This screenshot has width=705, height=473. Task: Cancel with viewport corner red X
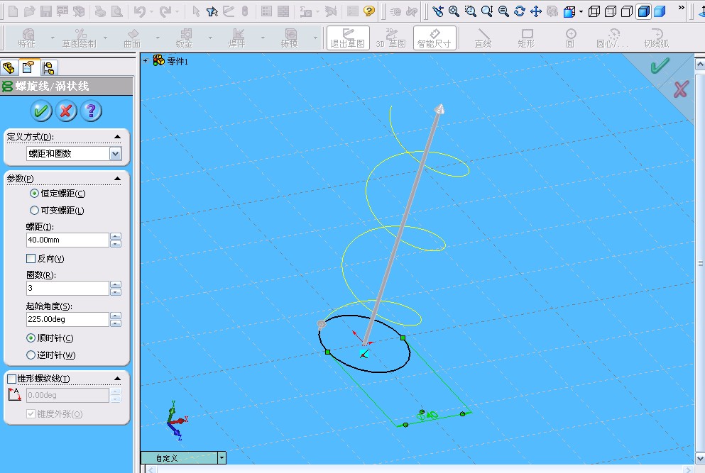click(x=681, y=89)
